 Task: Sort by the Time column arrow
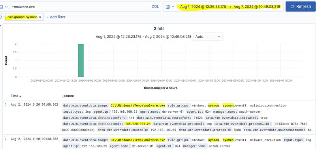20,96
